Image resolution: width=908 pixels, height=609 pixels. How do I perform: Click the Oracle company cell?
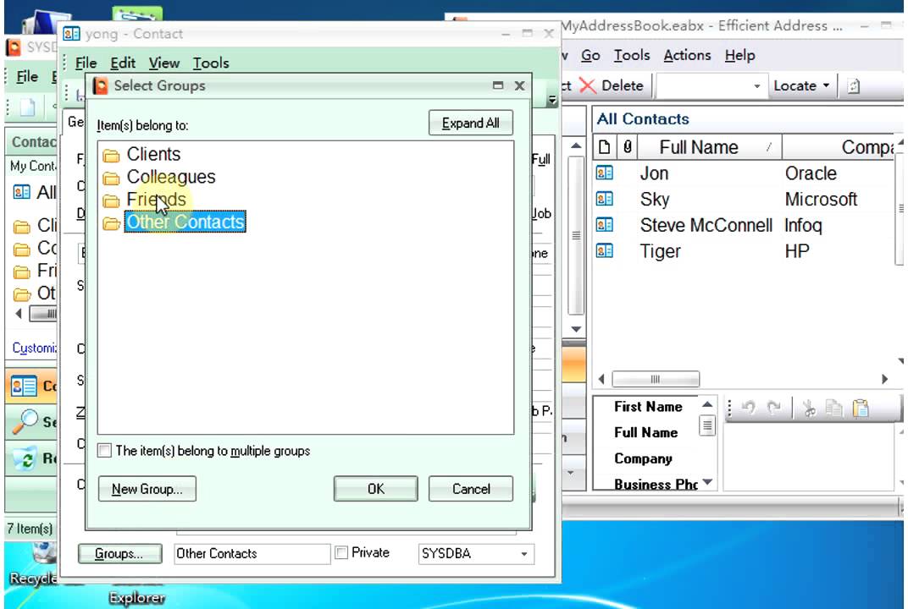(811, 173)
